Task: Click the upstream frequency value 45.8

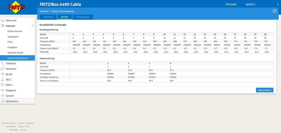Action: point(109,70)
